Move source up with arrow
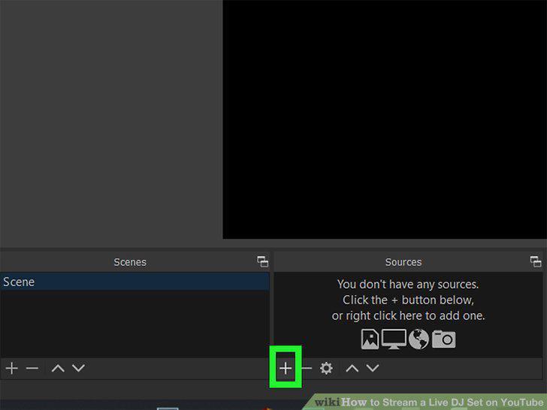This screenshot has height=410, width=547. click(x=352, y=368)
